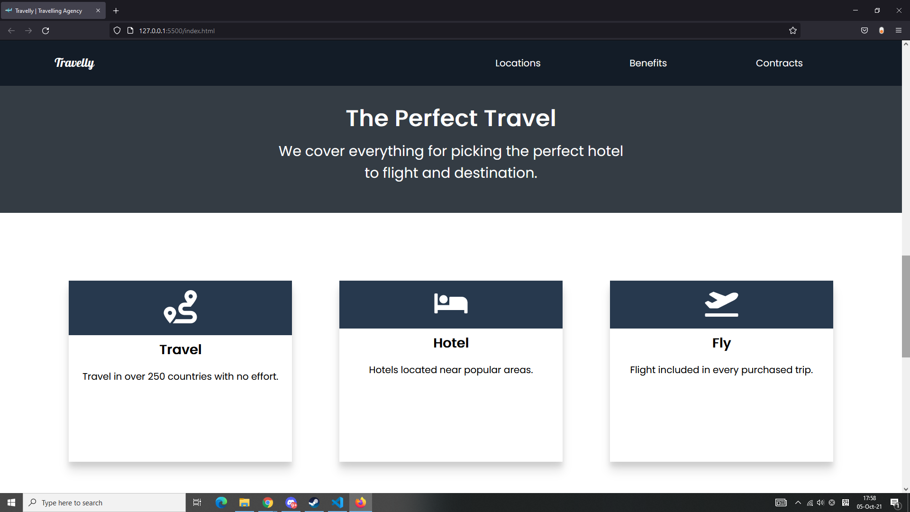The image size is (910, 512).
Task: Click the Locations navigation link
Action: [x=518, y=63]
